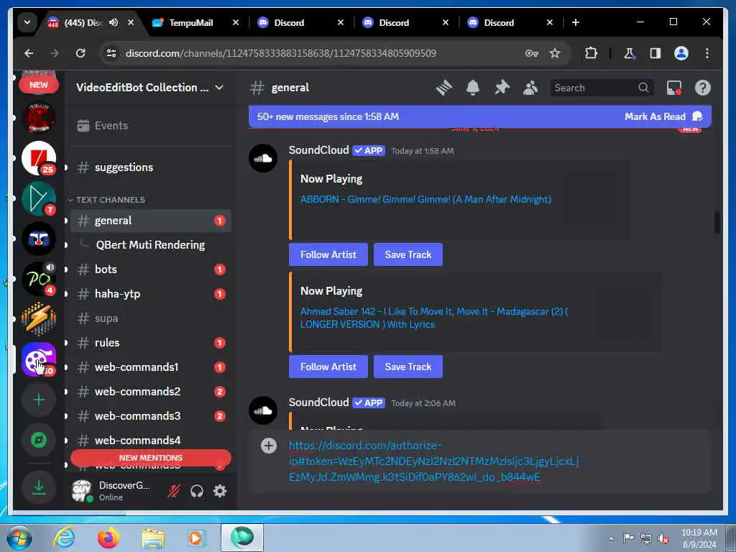This screenshot has height=552, width=736.
Task: Select the supa channel
Action: [x=150, y=318]
